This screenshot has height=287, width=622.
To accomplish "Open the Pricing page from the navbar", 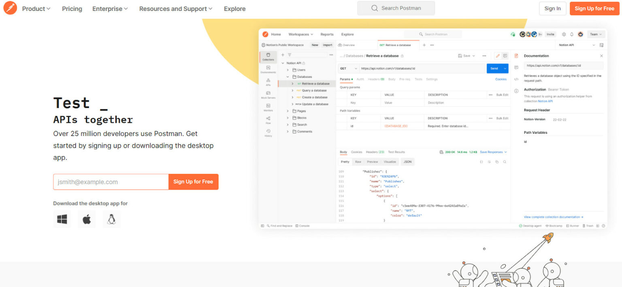I will pos(72,9).
